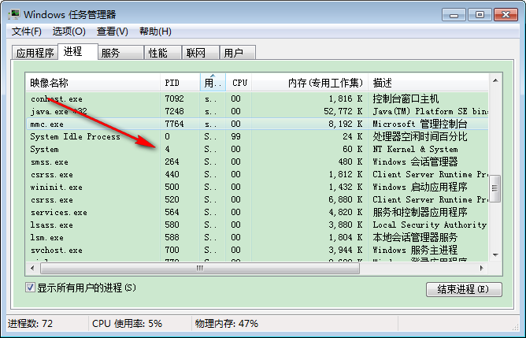Switch to the 联网 tab
The width and height of the screenshot is (526, 338).
click(x=201, y=53)
